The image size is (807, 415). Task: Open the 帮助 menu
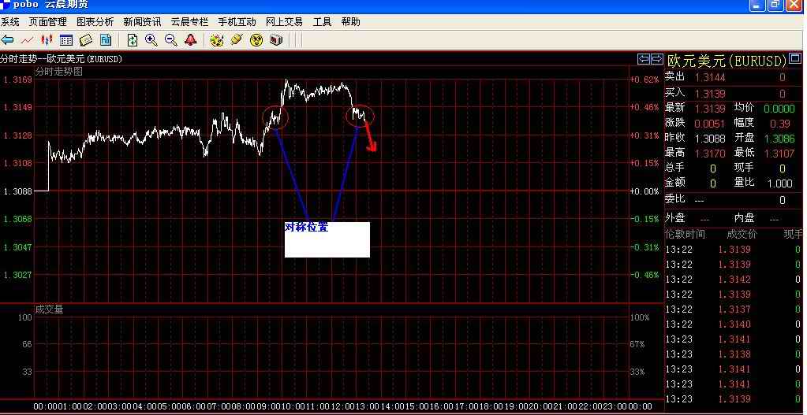pos(350,21)
